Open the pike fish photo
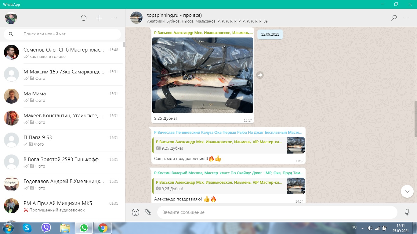 pyautogui.click(x=203, y=75)
